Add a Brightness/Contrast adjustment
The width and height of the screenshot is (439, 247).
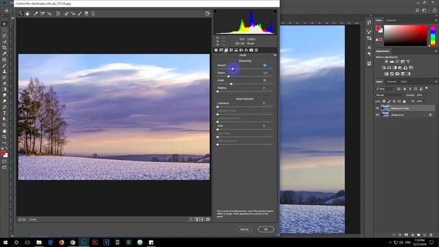point(386,62)
